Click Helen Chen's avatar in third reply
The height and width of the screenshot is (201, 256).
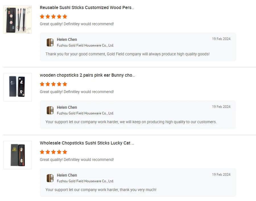coord(50,178)
